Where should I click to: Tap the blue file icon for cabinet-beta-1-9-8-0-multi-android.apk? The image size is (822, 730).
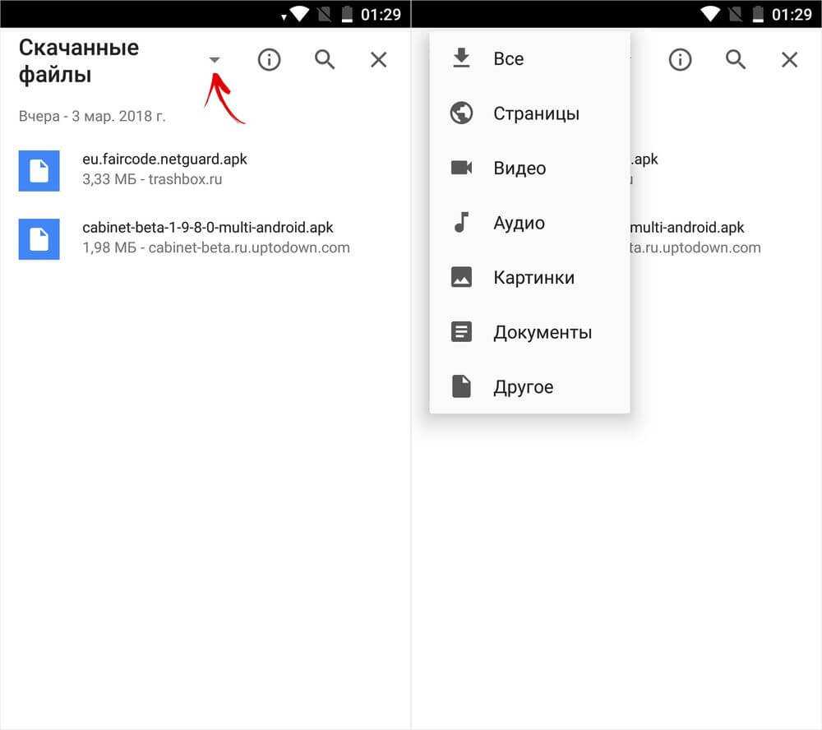[x=39, y=239]
